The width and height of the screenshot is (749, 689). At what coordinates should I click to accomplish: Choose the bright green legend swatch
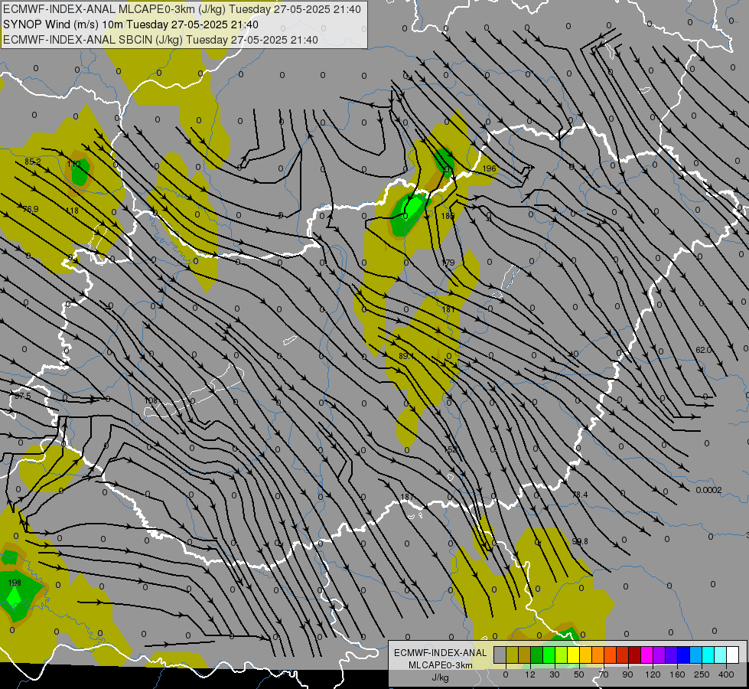[549, 655]
